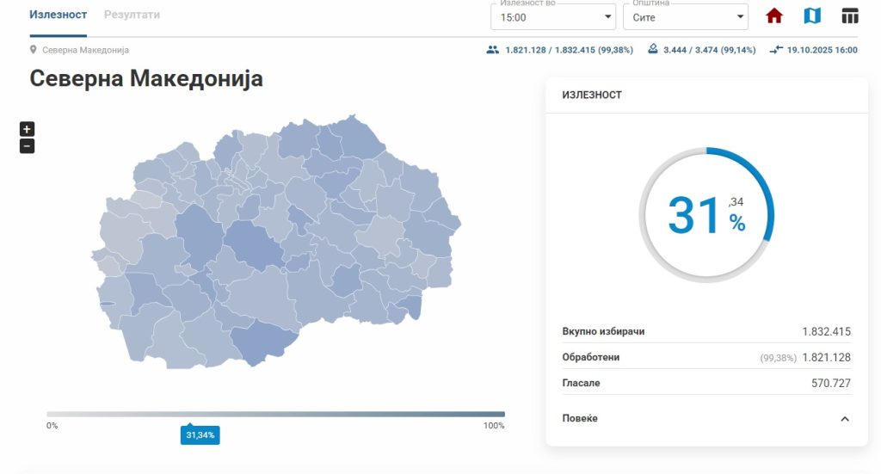This screenshot has height=474, width=881.
Task: Click the Повеќе label
Action: pos(580,419)
